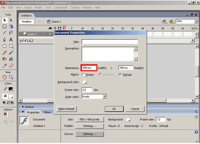Viewport: 200px width, 144px height.
Task: Select the Brush tool
Action: (x=11, y=52)
